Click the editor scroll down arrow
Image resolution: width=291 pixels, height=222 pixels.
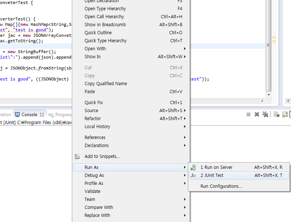tap(269, 95)
